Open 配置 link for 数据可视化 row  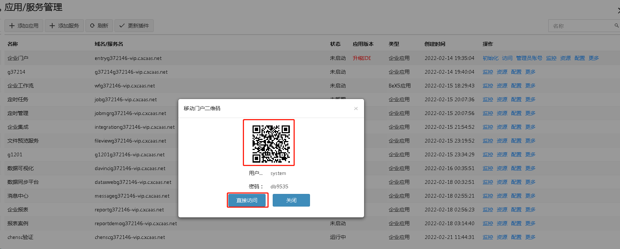(516, 168)
